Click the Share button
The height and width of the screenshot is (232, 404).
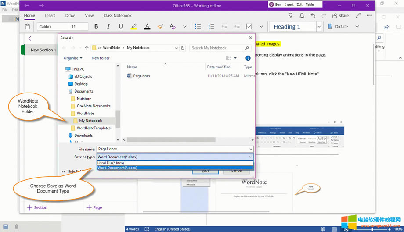point(341,16)
